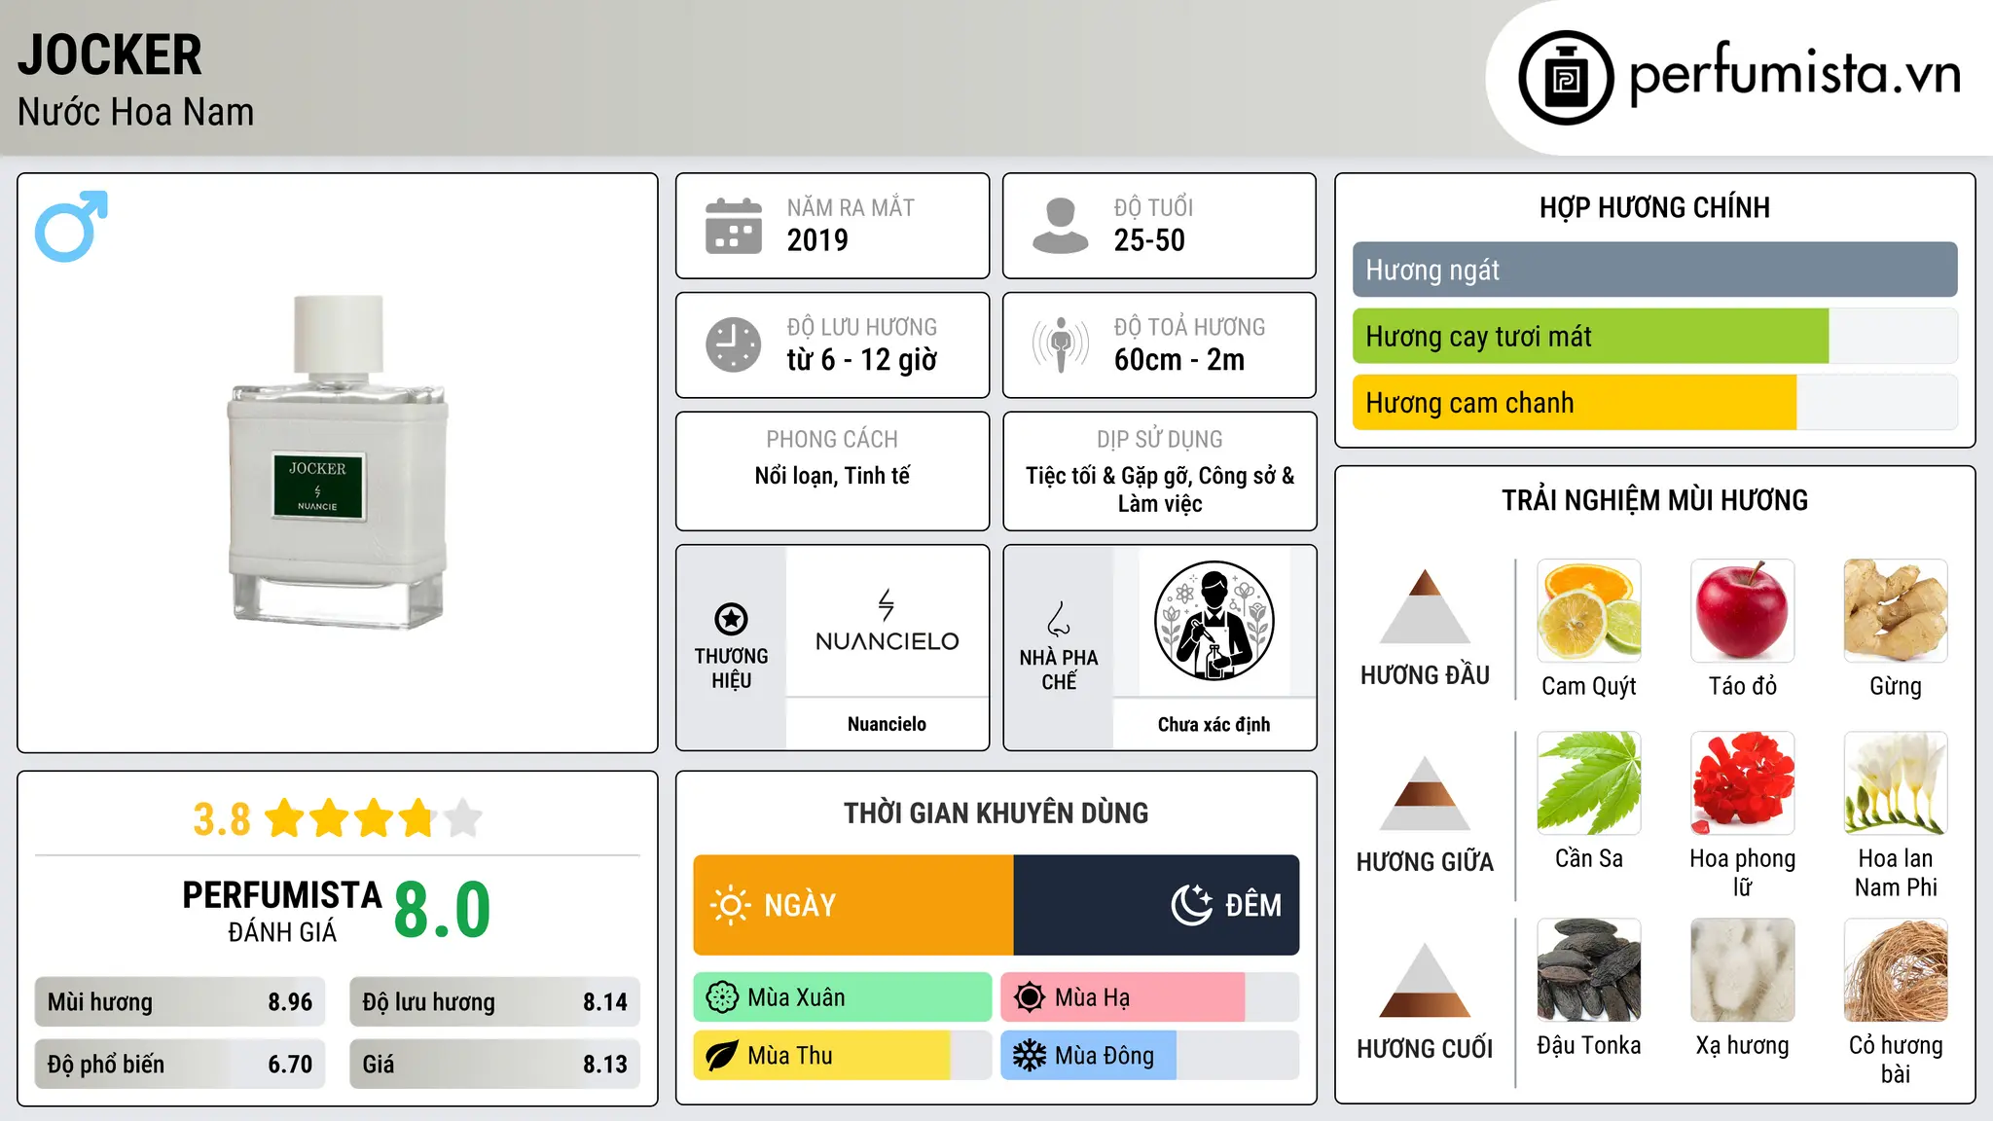Click the Mùa Hạ season bar

(1150, 997)
